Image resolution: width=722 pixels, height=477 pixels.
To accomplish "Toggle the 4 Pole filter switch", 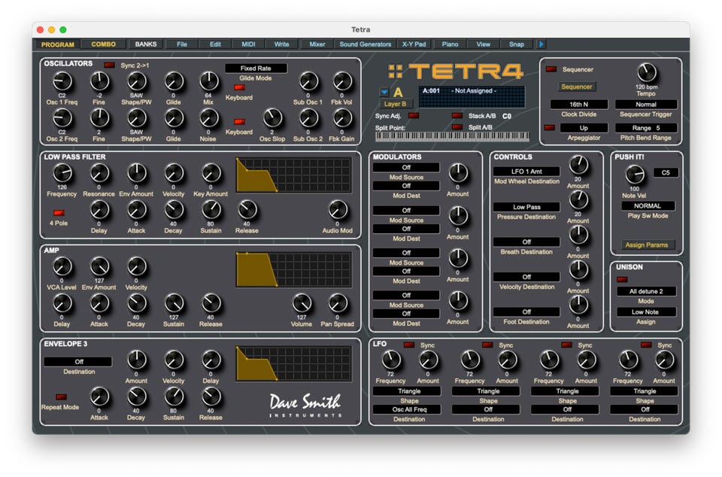I will (59, 213).
